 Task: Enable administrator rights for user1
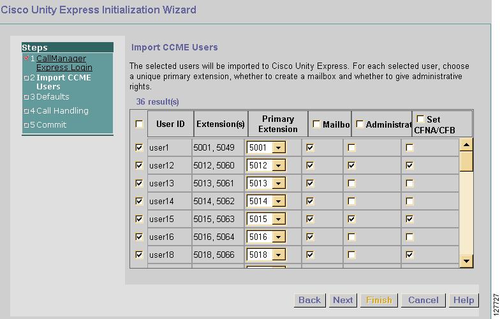[351, 147]
